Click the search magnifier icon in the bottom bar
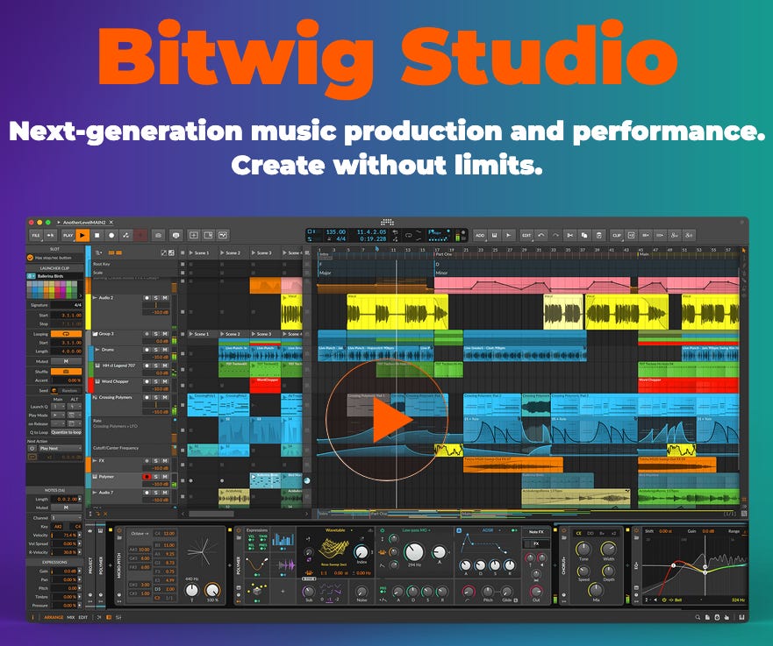This screenshot has height=646, width=773. click(698, 617)
